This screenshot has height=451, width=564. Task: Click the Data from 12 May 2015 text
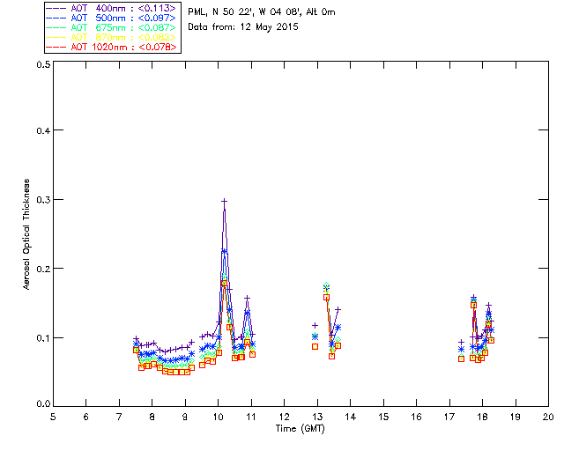243,27
